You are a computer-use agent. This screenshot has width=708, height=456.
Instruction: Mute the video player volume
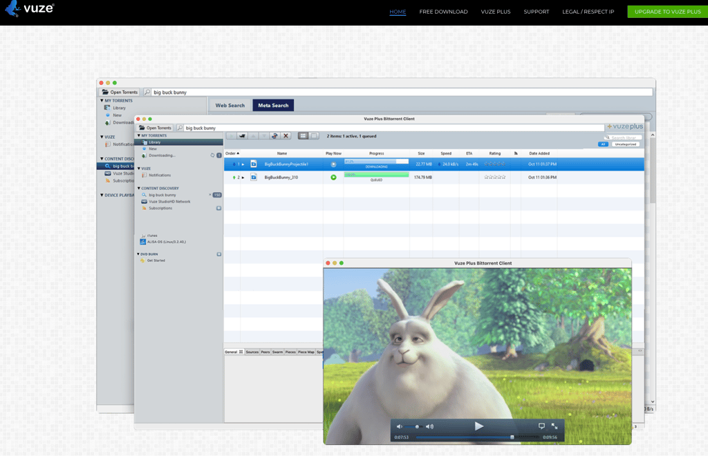(x=399, y=426)
